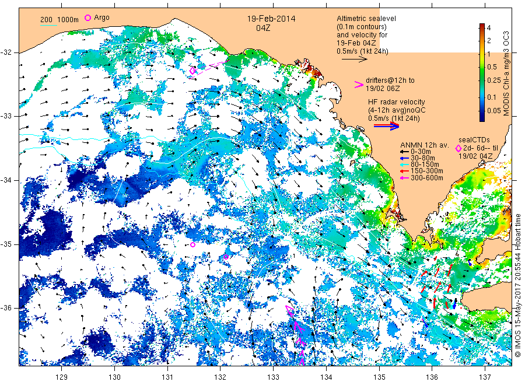
Task: Click the MODIS Chl-a color bar
Action: point(482,72)
